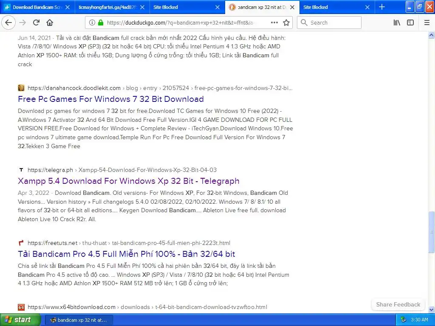
Task: Click the danahancock.doodlekit.com URL
Action: click(74, 88)
